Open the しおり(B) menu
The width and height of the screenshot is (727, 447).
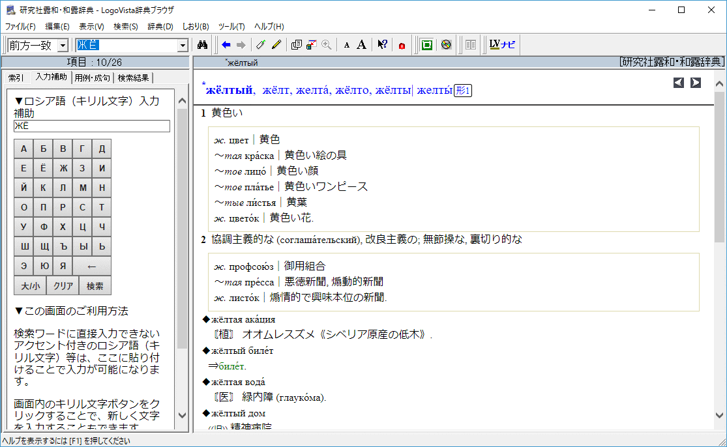[x=196, y=27]
